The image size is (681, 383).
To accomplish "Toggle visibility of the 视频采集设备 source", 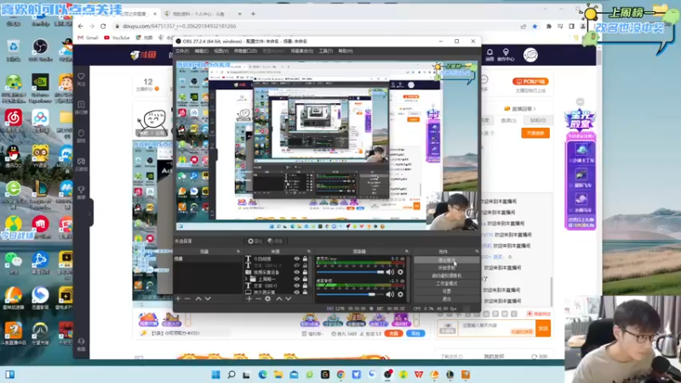I will [x=296, y=272].
